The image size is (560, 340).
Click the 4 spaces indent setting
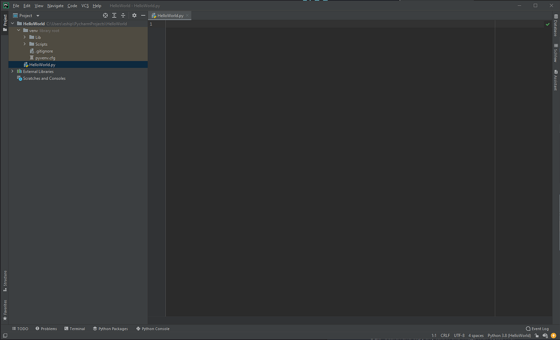(476, 336)
